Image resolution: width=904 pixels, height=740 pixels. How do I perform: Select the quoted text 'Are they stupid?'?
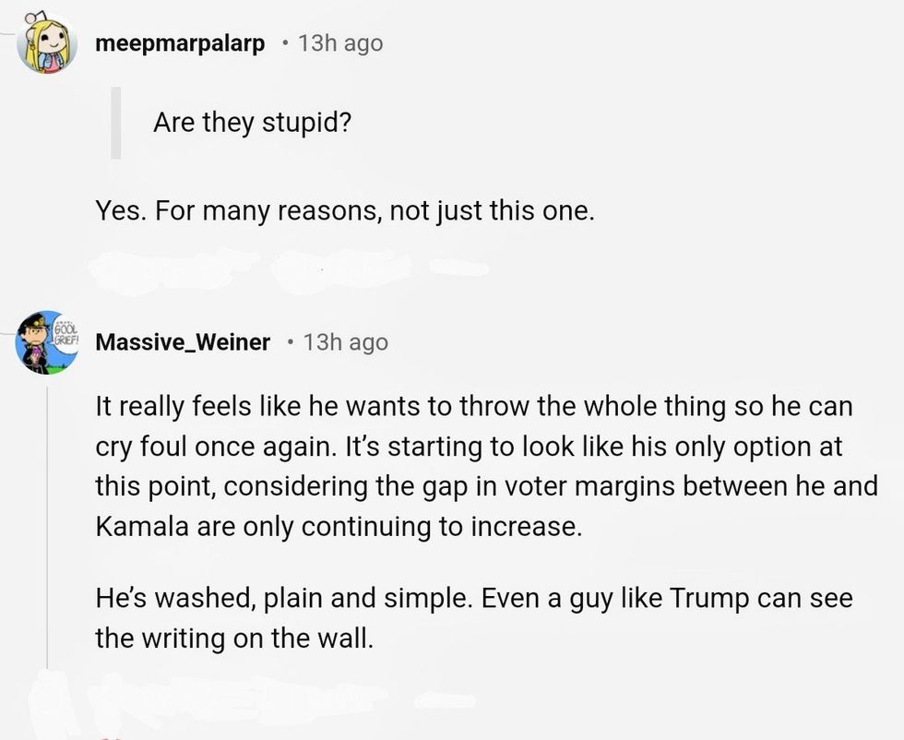(252, 122)
